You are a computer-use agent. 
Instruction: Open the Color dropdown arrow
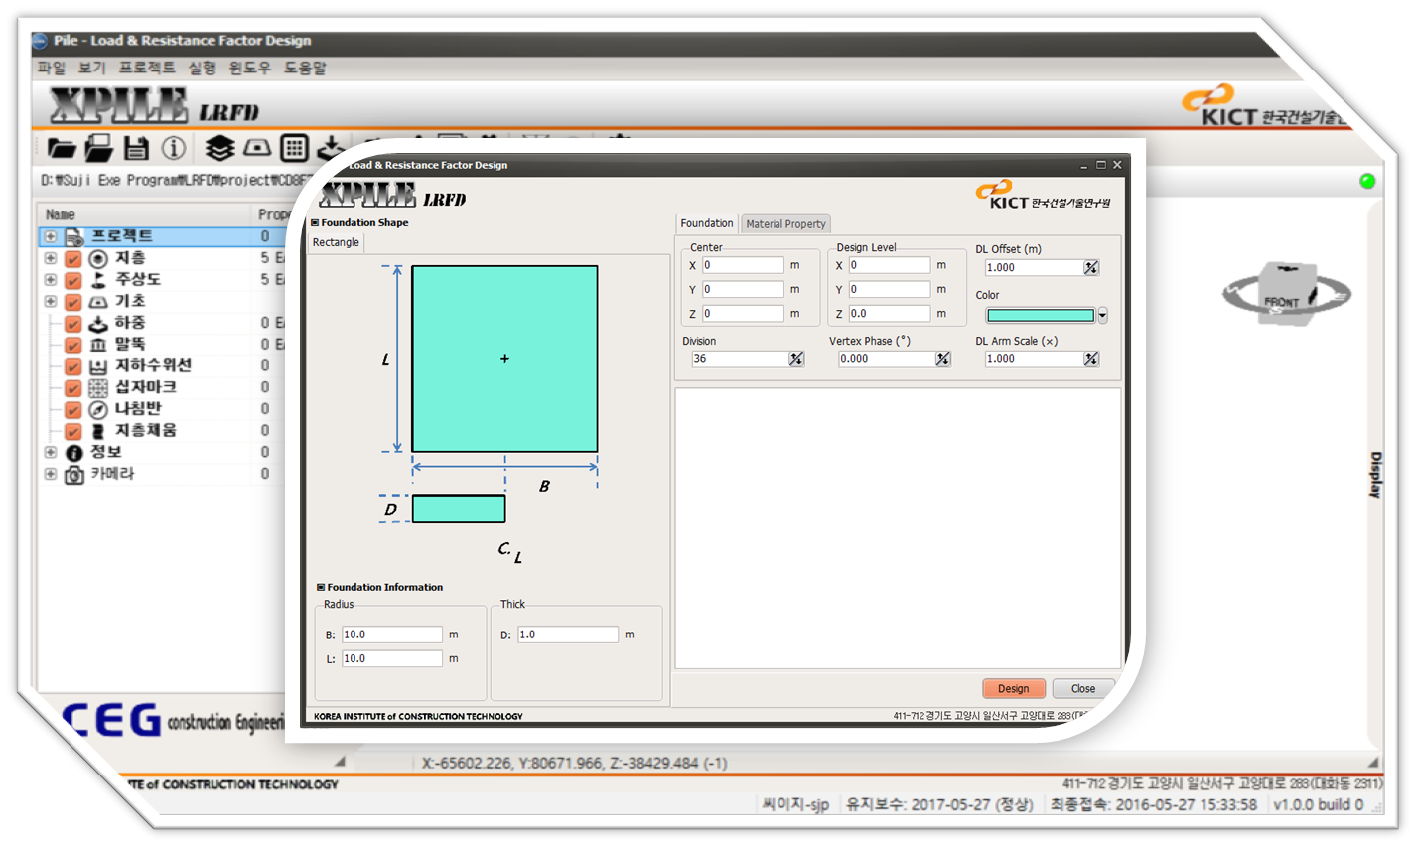[x=1103, y=316]
